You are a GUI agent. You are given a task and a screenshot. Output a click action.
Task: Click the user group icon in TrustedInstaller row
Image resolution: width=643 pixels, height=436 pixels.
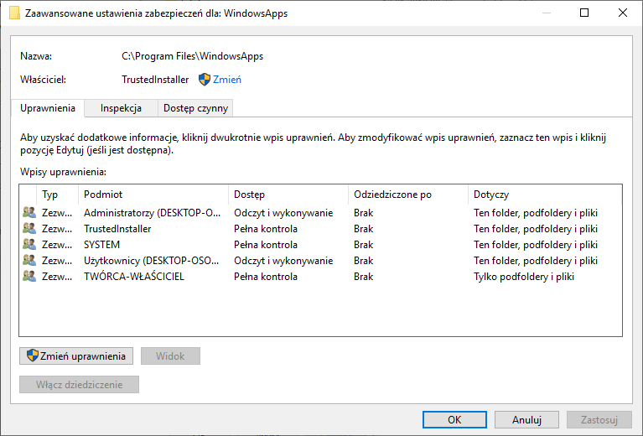coord(29,228)
